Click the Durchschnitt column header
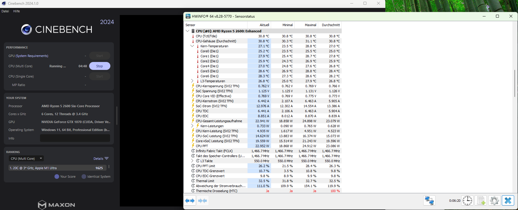The height and width of the screenshot is (210, 518). (330, 25)
